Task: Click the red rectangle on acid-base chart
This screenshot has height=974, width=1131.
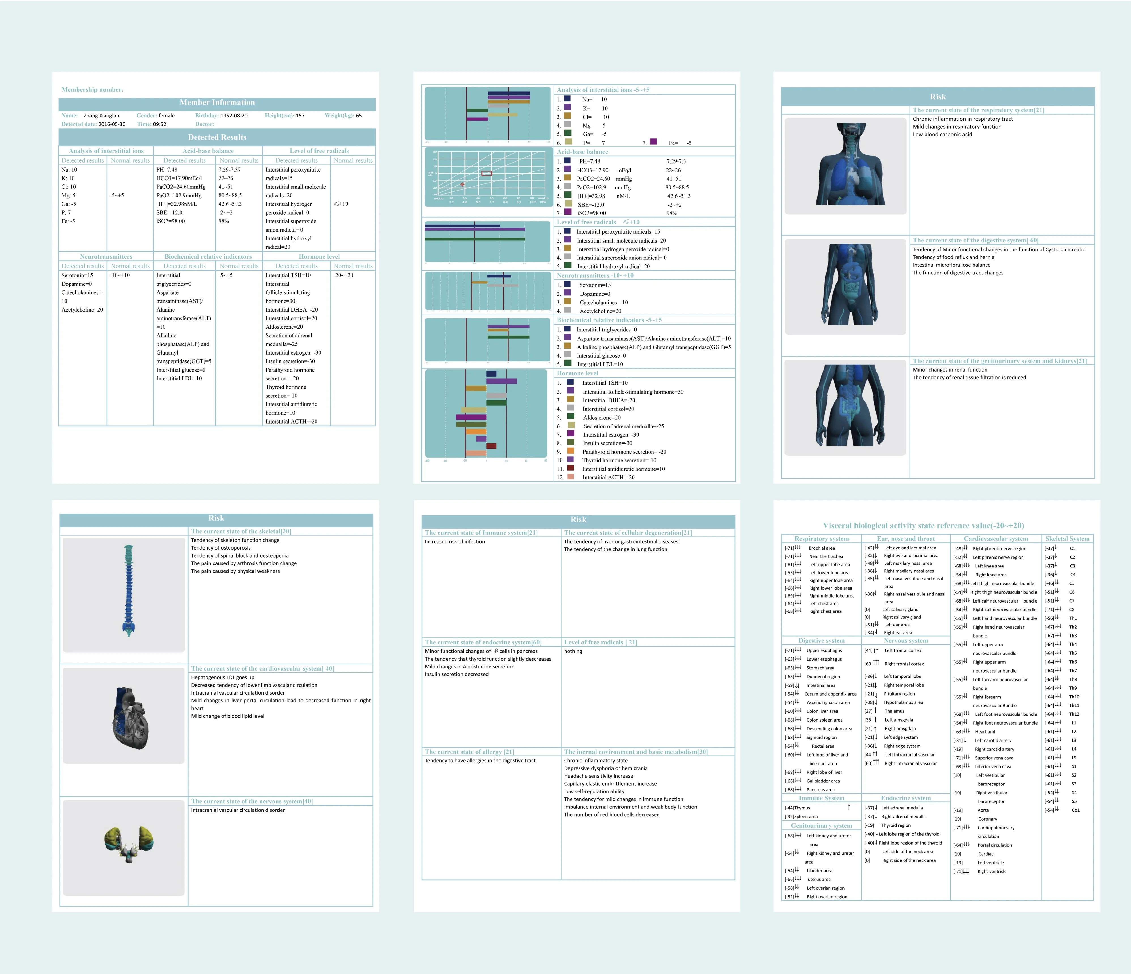Action: [x=486, y=174]
